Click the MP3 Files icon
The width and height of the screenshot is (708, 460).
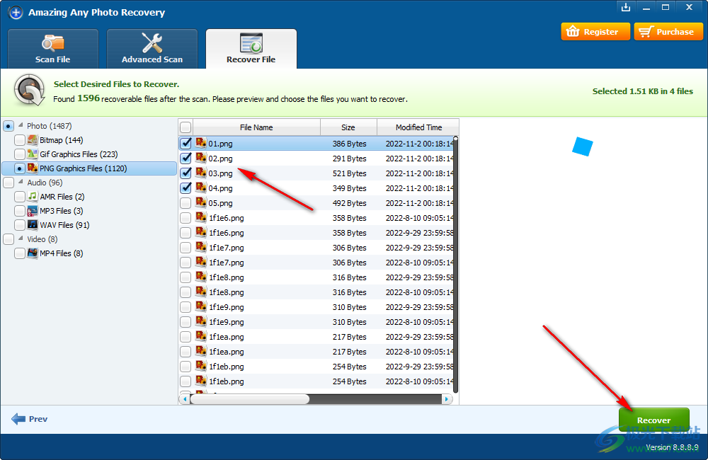[33, 211]
